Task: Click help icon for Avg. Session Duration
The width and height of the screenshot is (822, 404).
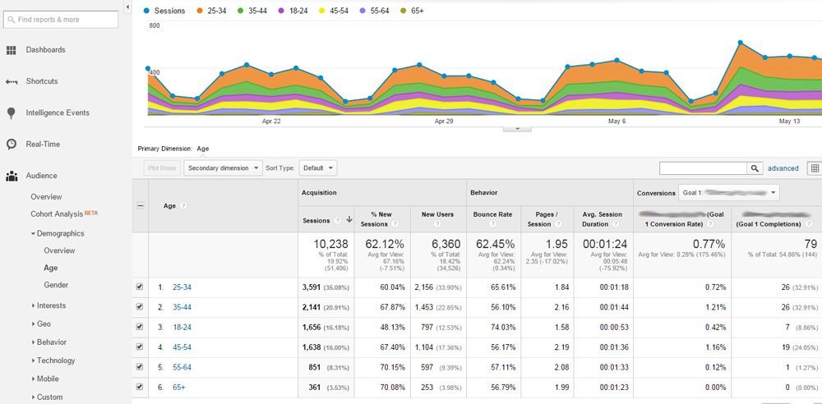Action: coord(614,224)
